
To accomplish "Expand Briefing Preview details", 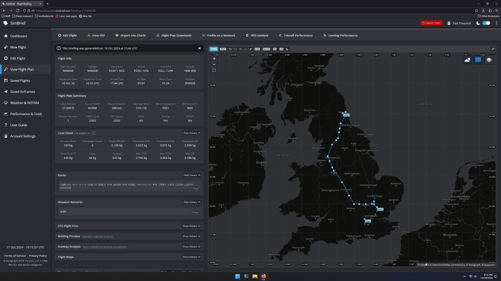I will [191, 236].
